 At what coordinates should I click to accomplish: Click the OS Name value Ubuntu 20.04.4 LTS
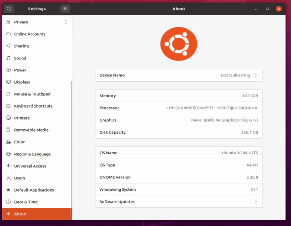click(240, 153)
